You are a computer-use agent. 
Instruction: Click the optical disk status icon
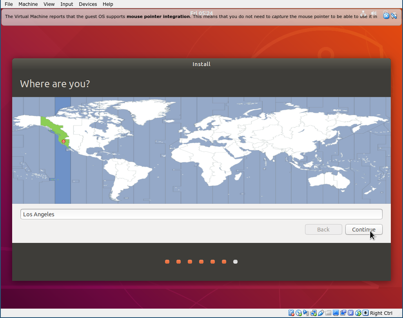(x=299, y=313)
